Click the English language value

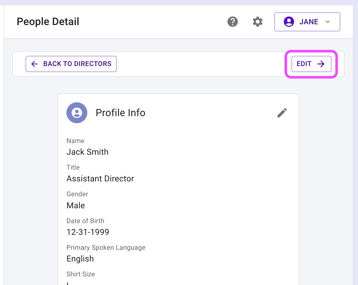80,259
